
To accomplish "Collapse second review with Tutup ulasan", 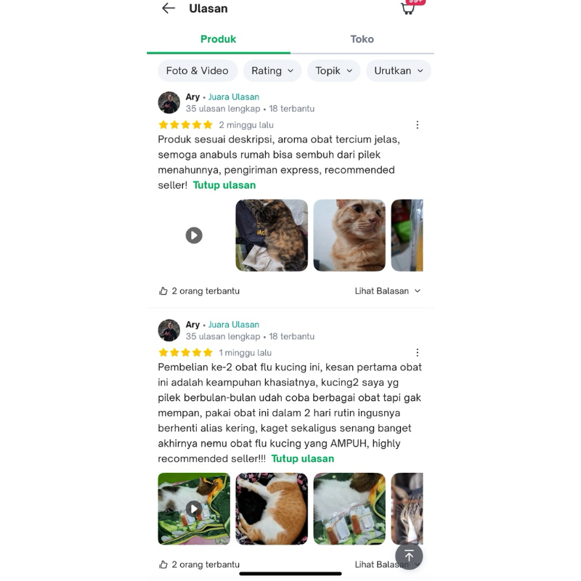I will pos(303,458).
